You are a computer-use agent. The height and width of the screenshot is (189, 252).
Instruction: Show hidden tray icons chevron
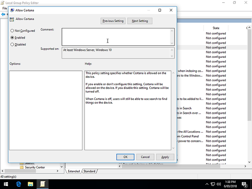click(x=207, y=184)
